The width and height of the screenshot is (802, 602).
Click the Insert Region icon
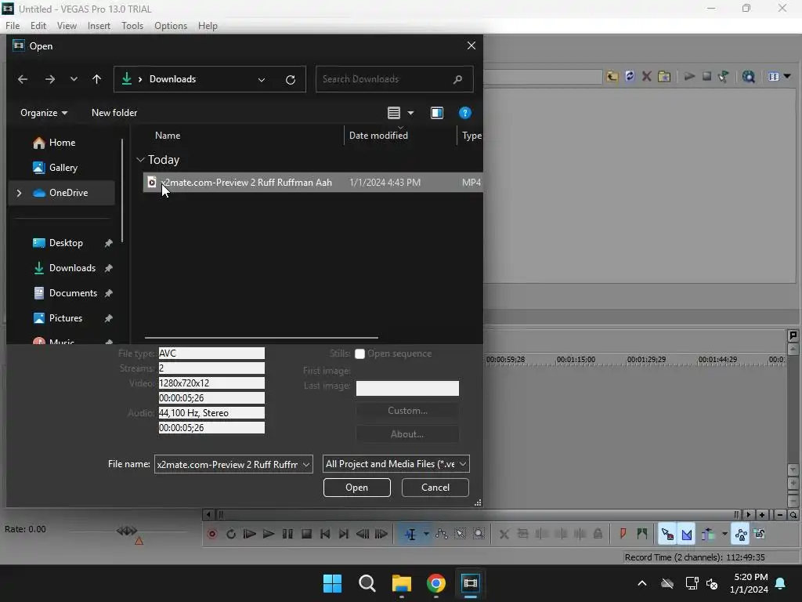pos(642,535)
